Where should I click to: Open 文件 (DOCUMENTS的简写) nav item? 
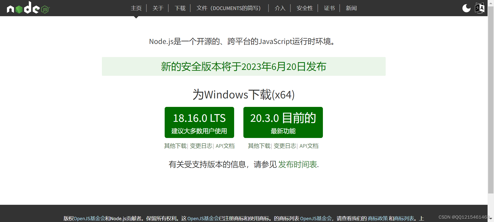click(x=228, y=8)
